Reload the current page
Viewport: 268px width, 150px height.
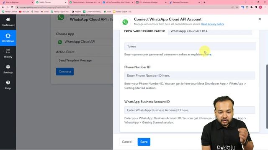pyautogui.click(x=12, y=7)
